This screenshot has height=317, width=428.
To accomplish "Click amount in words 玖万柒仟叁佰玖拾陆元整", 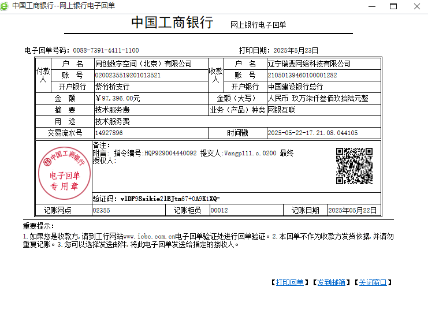I will click(330, 99).
